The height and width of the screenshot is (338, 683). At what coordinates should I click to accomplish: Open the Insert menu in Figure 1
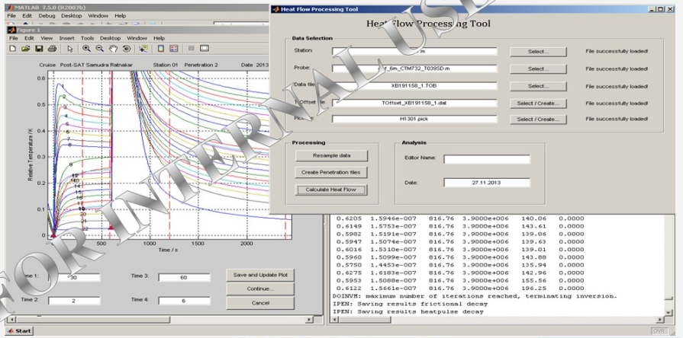tap(66, 38)
